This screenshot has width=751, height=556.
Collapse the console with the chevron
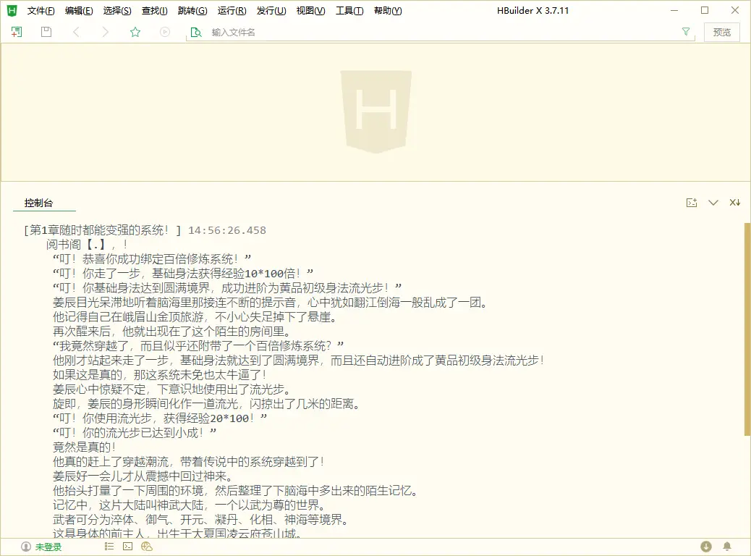point(713,203)
